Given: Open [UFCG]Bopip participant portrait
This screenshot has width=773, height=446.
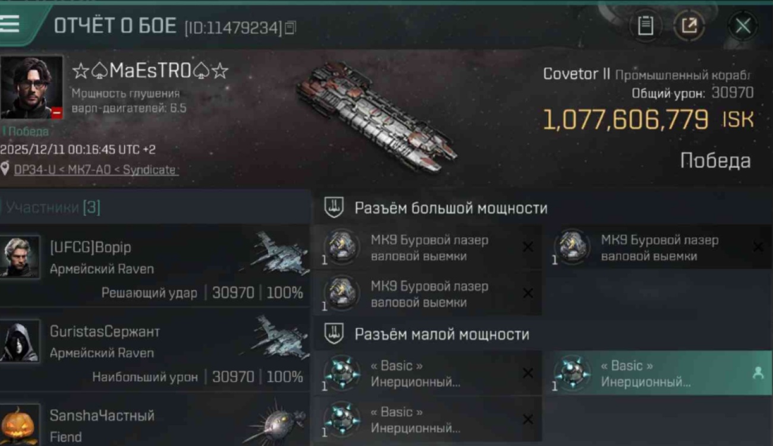Looking at the screenshot, I should tap(20, 257).
